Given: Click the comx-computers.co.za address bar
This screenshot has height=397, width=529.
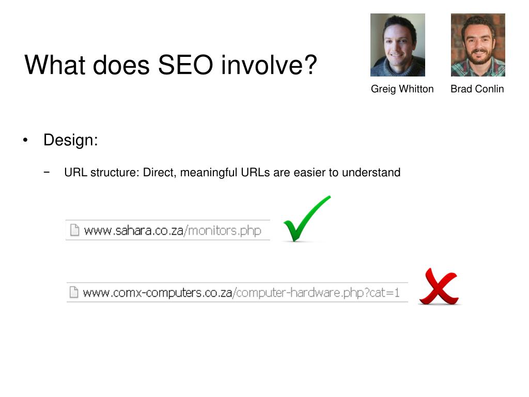Looking at the screenshot, I should tap(237, 292).
